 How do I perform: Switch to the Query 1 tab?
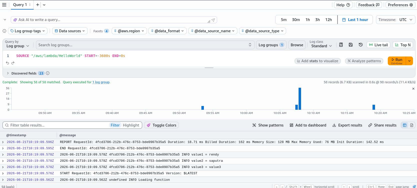pos(20,5)
